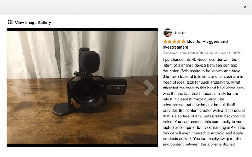Click the camcorder microphone in the photo

(x=89, y=62)
